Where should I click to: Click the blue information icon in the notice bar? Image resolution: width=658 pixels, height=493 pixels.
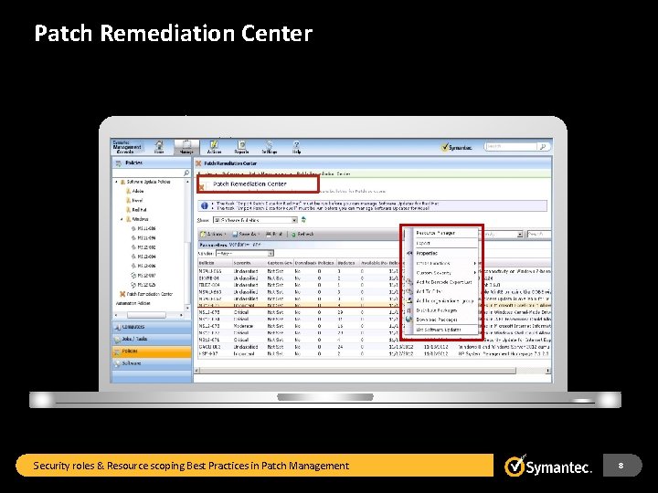205,205
